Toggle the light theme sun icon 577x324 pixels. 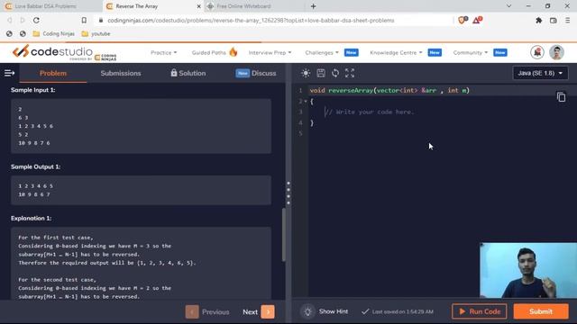point(306,73)
